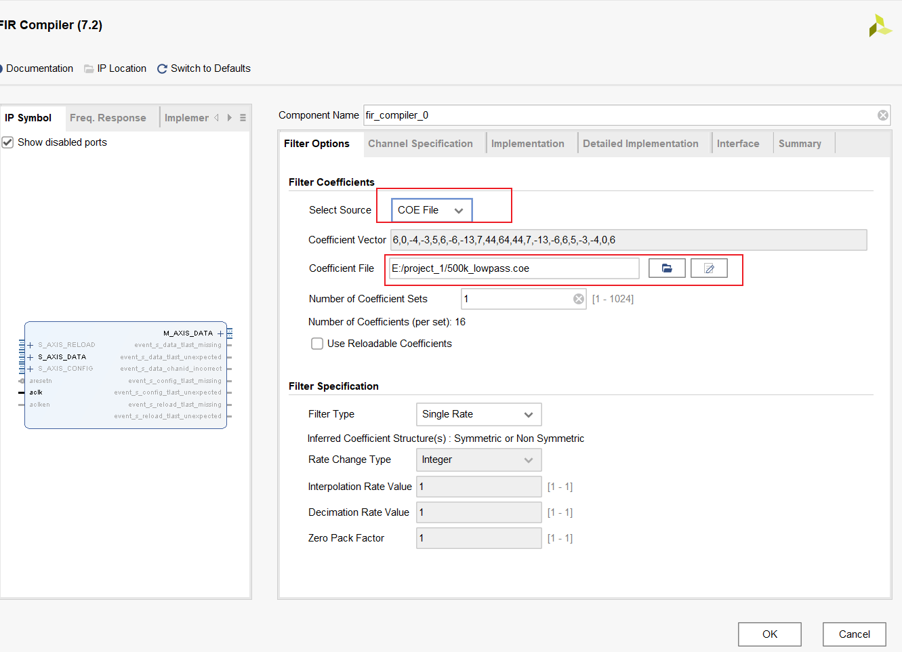Viewport: 902px width, 652px height.
Task: Enable Use Reloadable Coefficients
Action: tap(317, 344)
